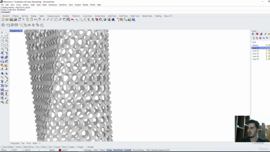Click the Open file folder icon
The width and height of the screenshot is (270, 152).
coord(7,19)
